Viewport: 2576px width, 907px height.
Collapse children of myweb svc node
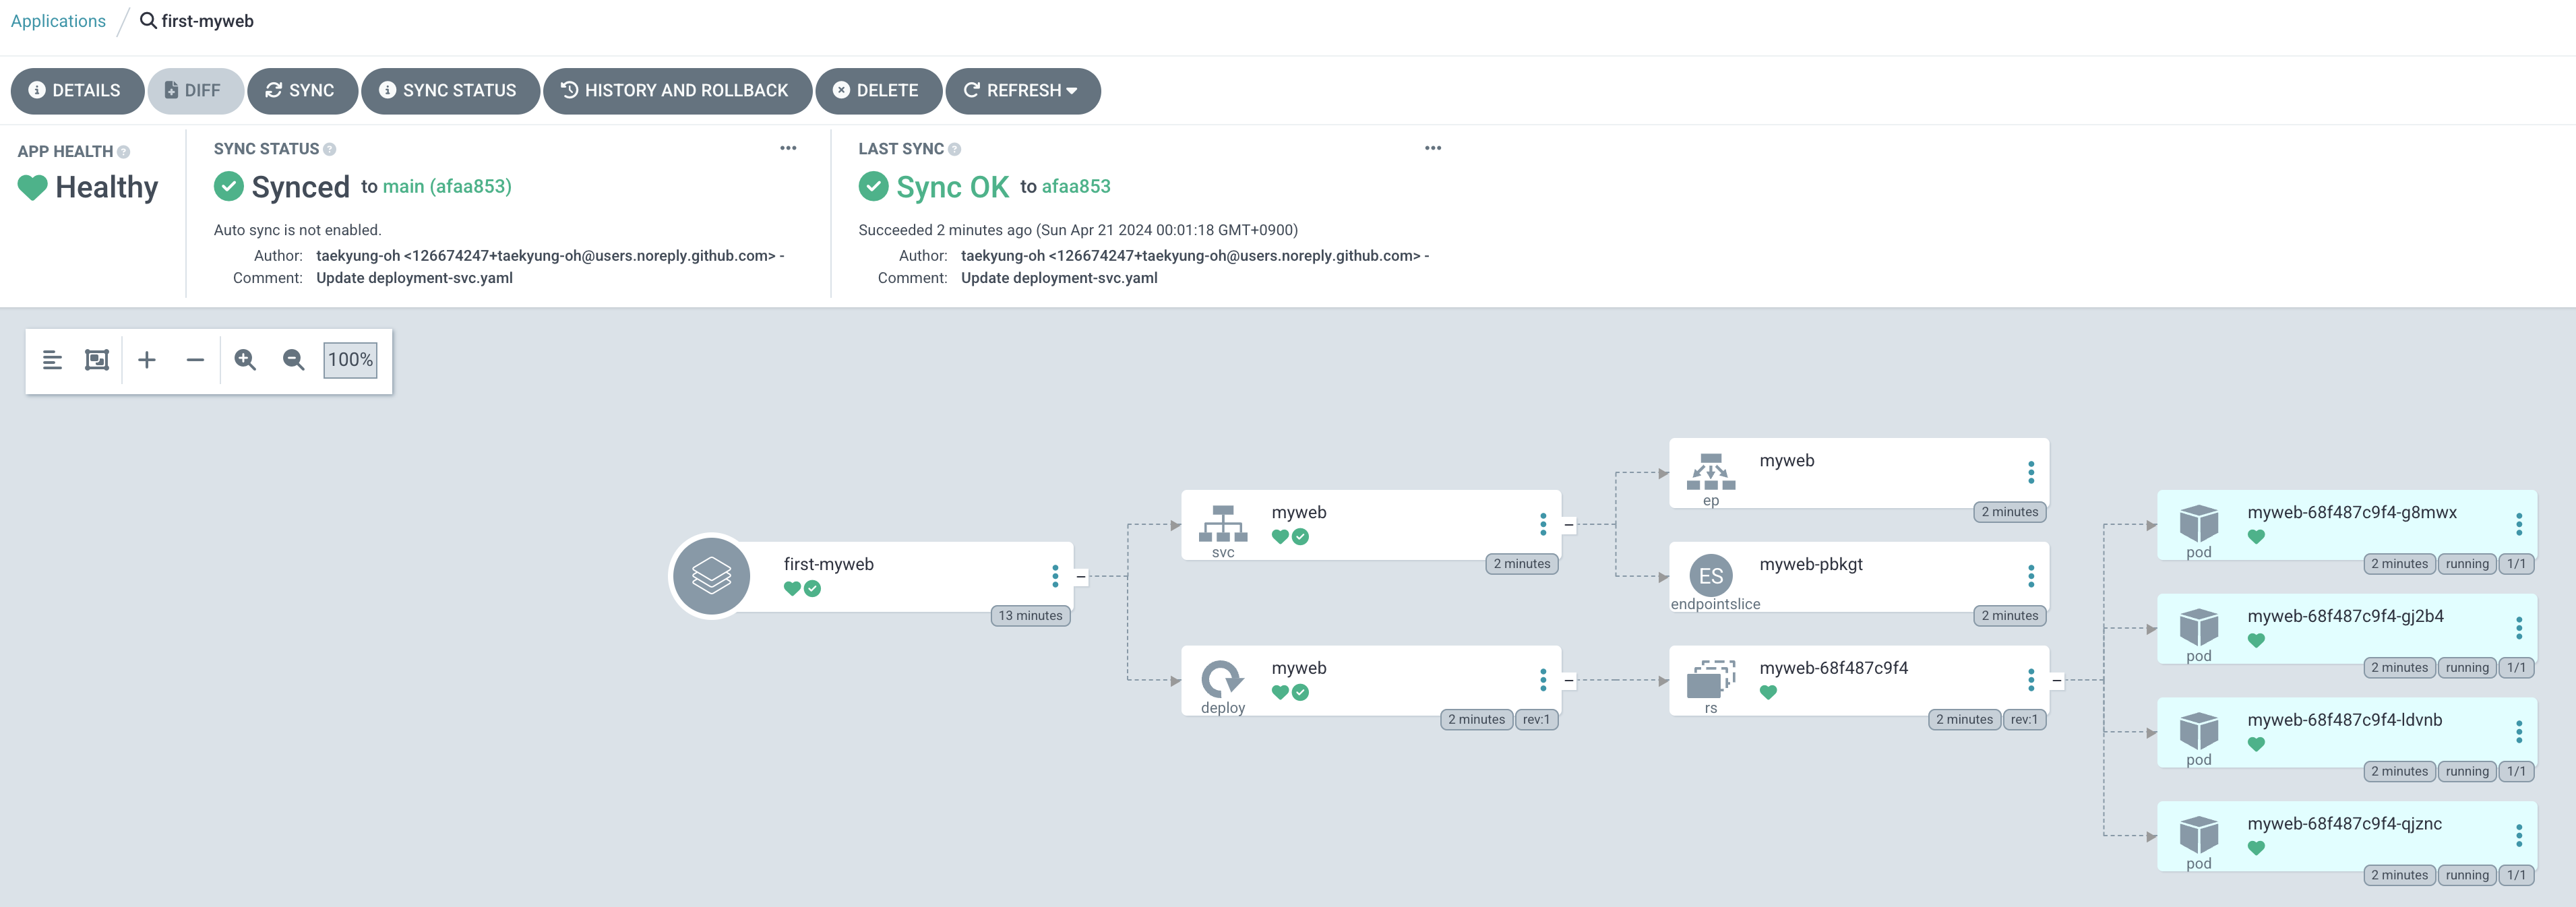[1568, 525]
